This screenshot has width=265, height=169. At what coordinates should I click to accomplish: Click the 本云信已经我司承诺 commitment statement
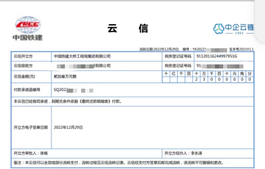[x=67, y=102]
